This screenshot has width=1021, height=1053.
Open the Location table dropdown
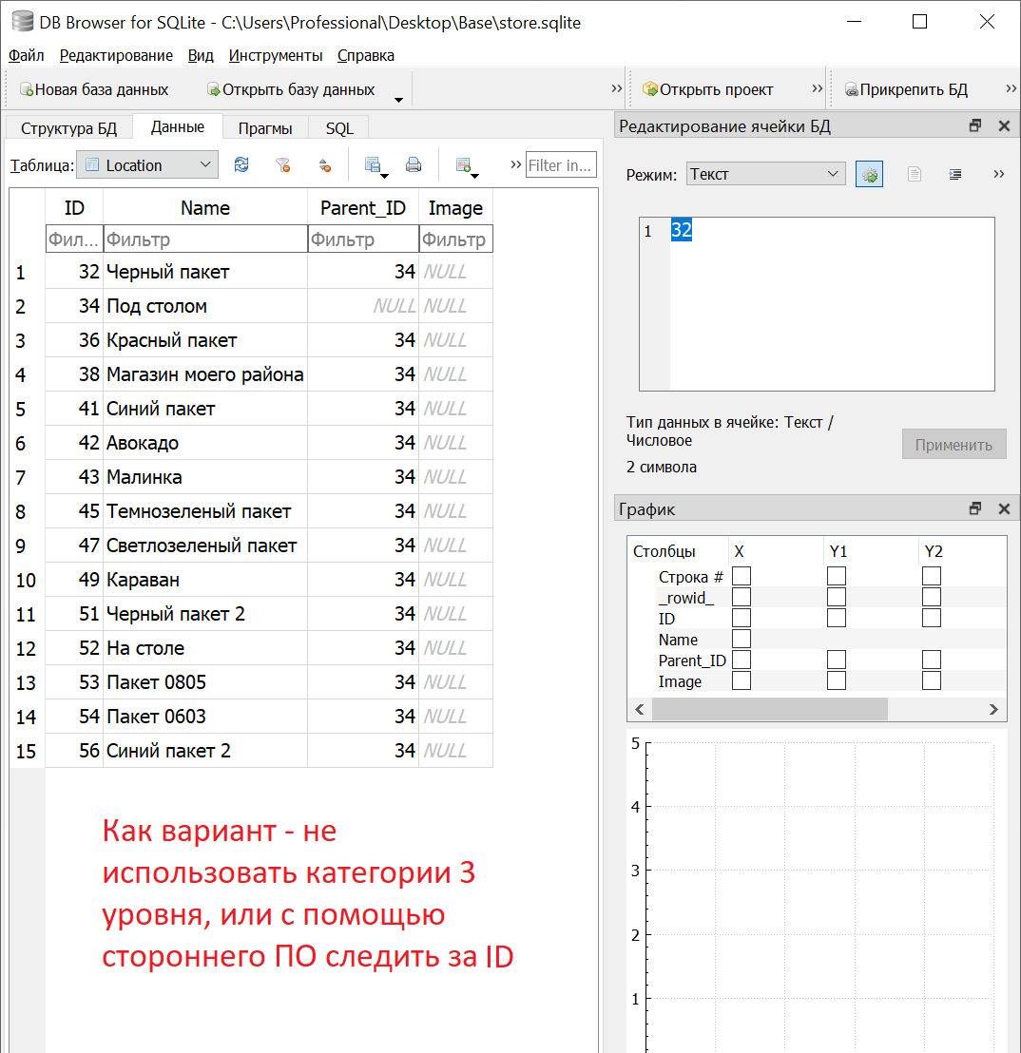[x=147, y=164]
